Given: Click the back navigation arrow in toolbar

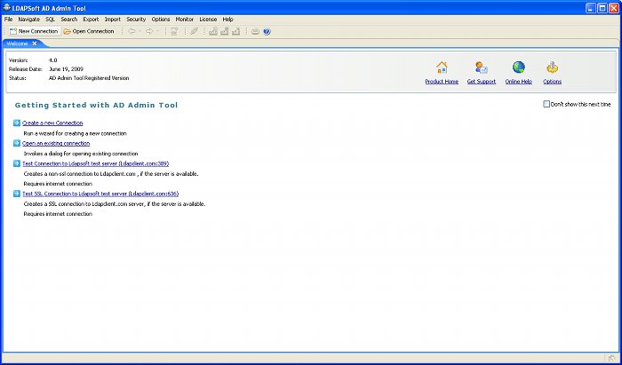Looking at the screenshot, I should click(x=132, y=31).
